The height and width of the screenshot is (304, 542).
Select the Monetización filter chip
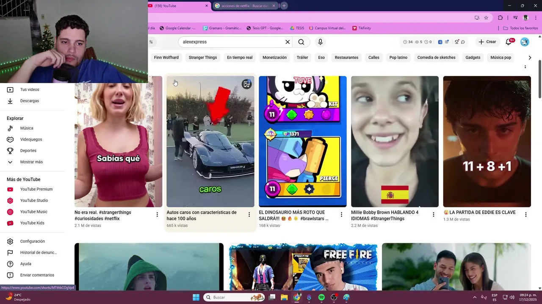click(x=274, y=57)
